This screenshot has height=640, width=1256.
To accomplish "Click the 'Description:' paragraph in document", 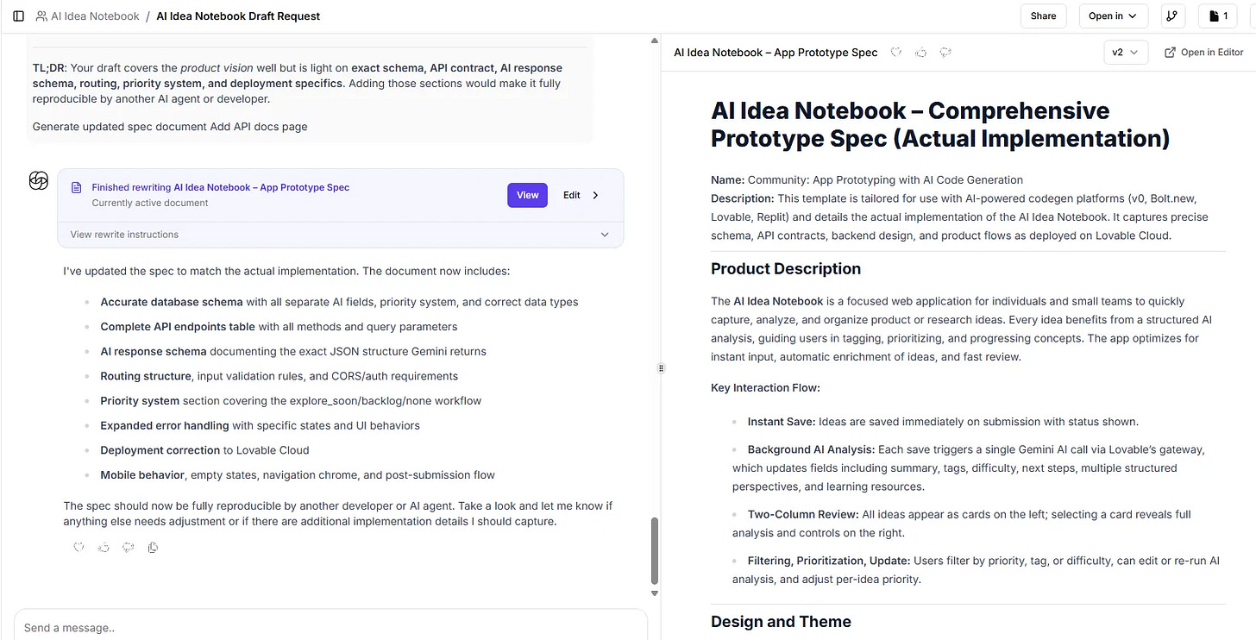I will tap(959, 216).
